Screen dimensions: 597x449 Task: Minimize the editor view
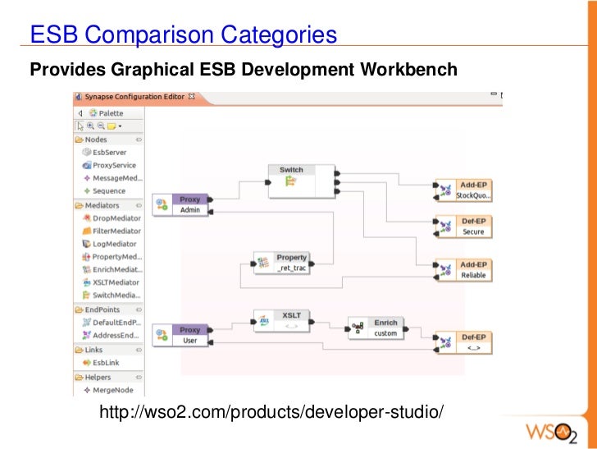(x=494, y=94)
